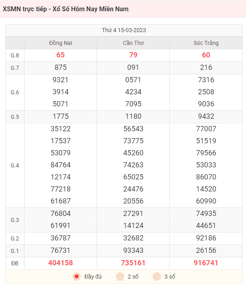Click the Đồng Nai column header
This screenshot has height=289, width=246.
pyautogui.click(x=61, y=43)
